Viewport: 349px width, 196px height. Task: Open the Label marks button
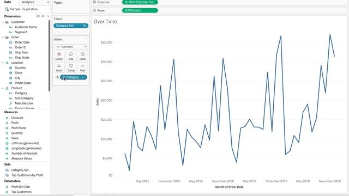82,56
